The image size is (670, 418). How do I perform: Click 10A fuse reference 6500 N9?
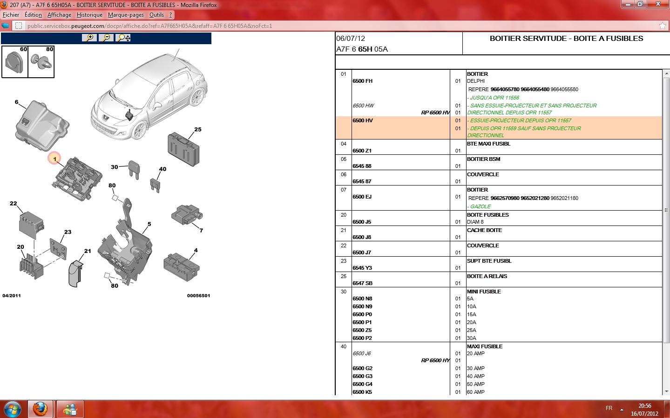point(362,306)
